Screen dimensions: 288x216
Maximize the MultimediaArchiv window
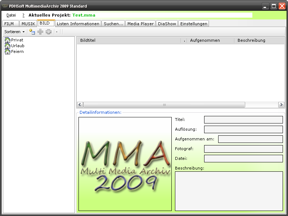point(274,6)
